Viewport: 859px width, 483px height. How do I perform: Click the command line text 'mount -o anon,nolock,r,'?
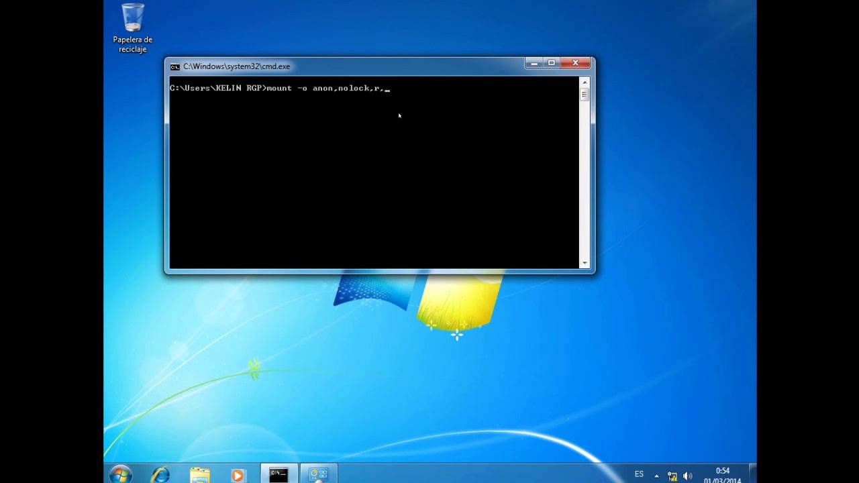point(325,89)
